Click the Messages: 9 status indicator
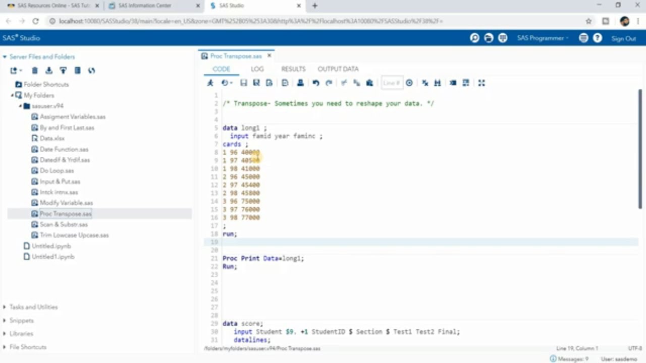646x363 pixels. click(x=569, y=359)
